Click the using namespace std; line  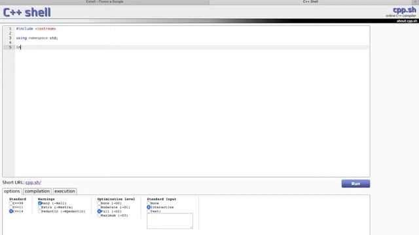coord(37,38)
